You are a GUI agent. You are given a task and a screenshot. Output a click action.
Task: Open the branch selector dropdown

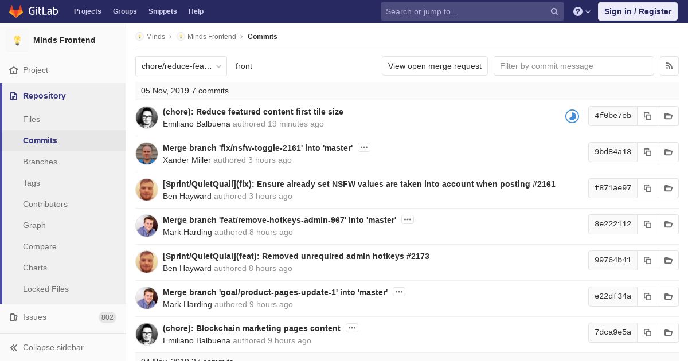pos(181,66)
